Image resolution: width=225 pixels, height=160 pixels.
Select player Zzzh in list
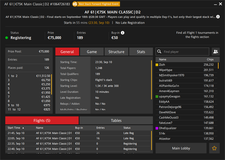pyautogui.click(x=186, y=65)
